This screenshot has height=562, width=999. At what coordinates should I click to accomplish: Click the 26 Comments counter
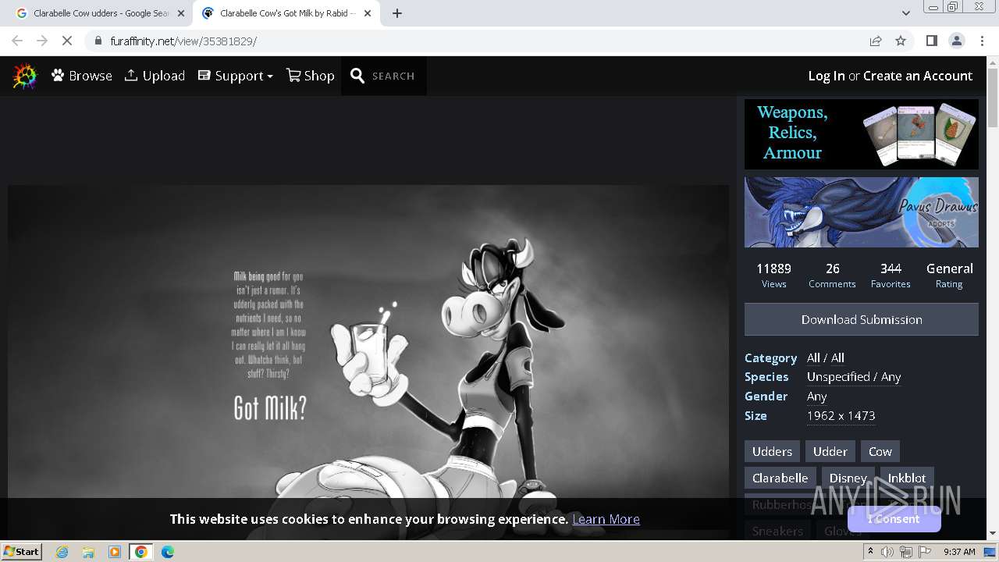tap(832, 276)
